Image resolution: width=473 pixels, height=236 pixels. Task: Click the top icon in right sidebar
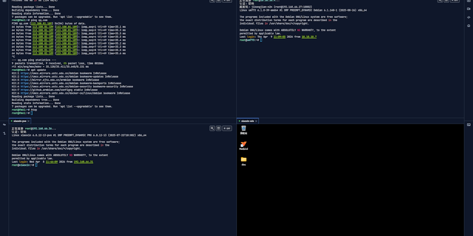click(469, 1)
